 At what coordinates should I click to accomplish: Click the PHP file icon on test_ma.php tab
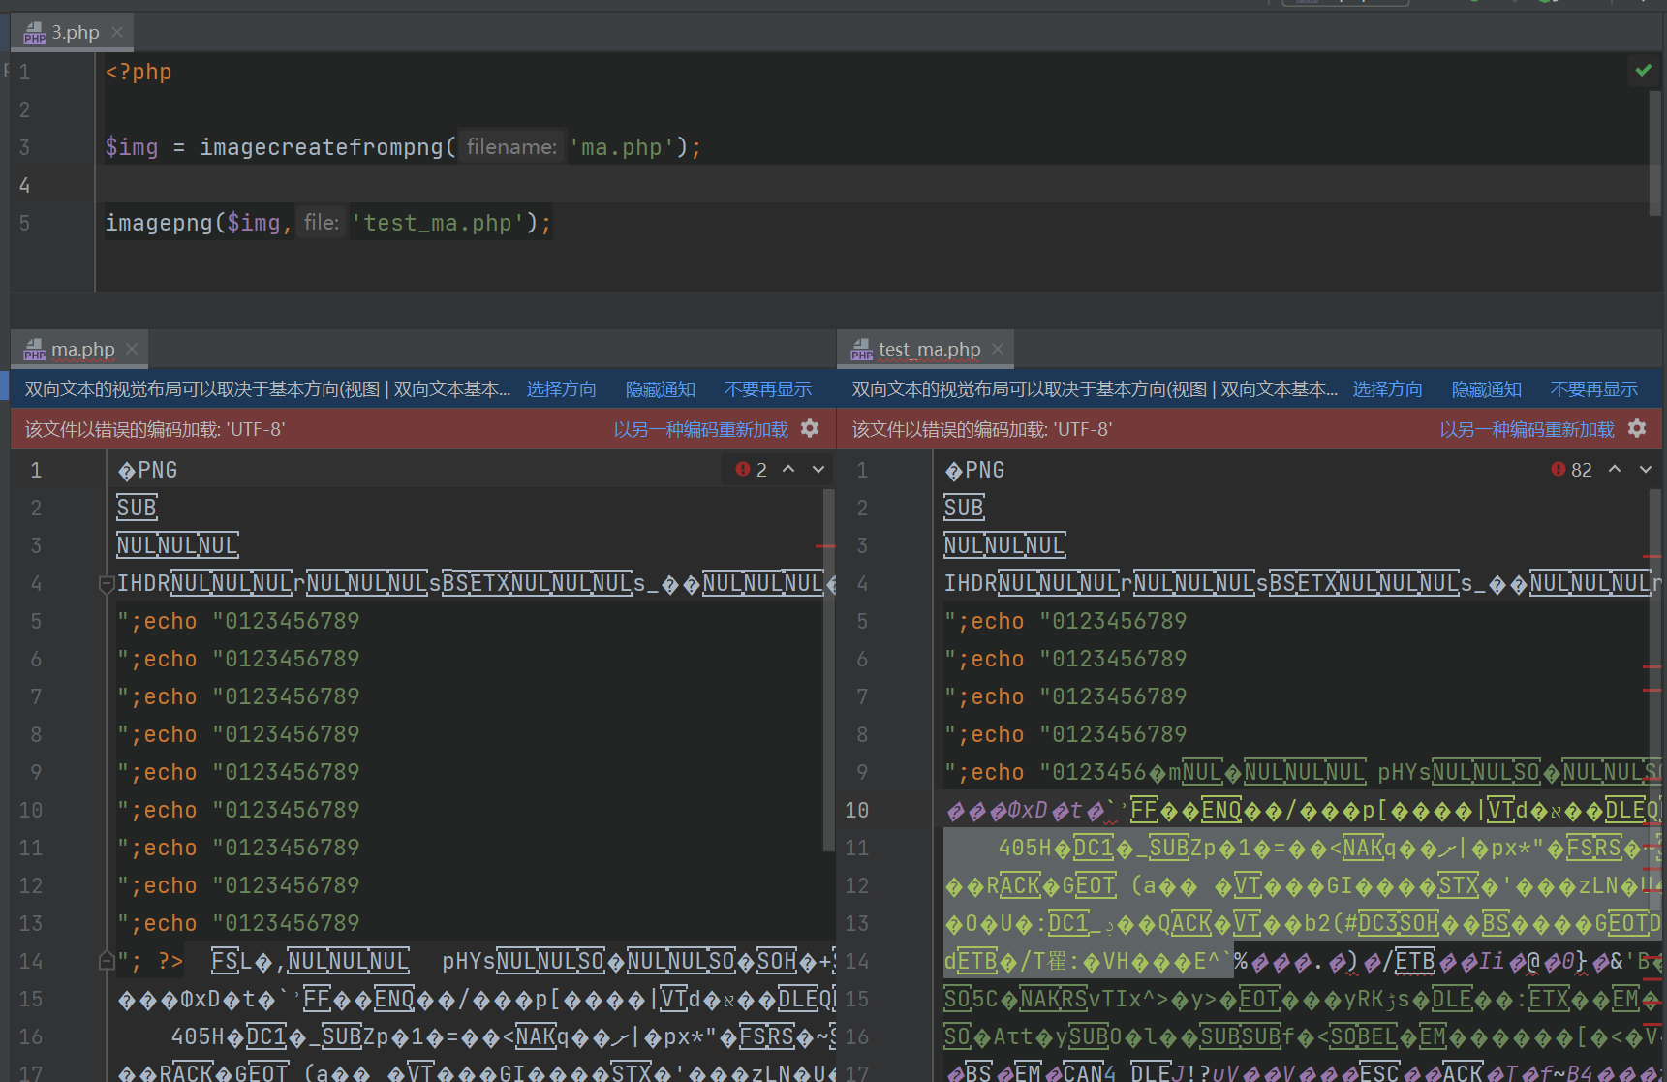862,350
